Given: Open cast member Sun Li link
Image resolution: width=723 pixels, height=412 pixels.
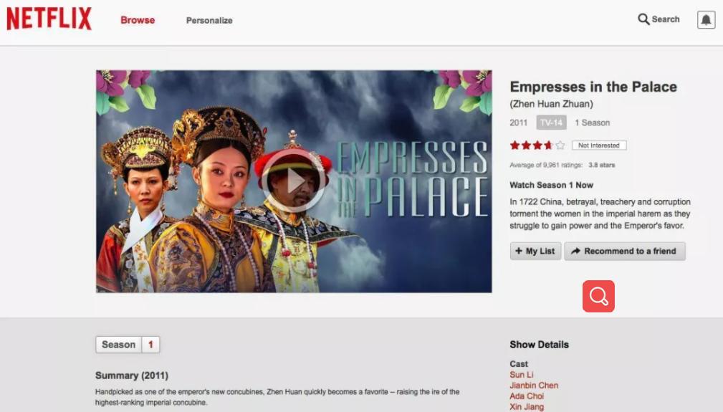Looking at the screenshot, I should click(522, 375).
